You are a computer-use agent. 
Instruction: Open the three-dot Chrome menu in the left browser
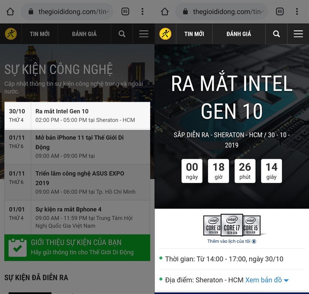142,12
